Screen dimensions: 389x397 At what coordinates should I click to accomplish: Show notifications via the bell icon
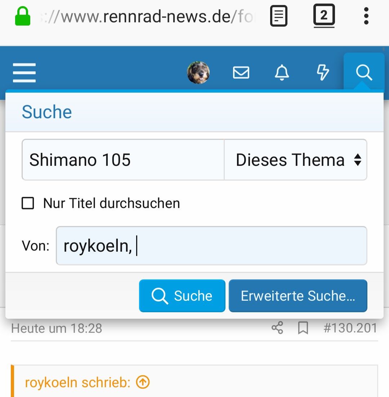282,72
